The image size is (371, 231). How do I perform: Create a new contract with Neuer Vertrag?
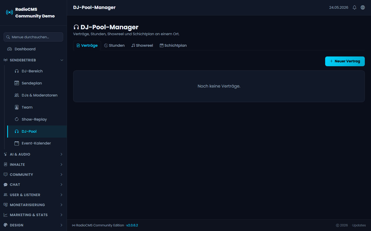345,61
